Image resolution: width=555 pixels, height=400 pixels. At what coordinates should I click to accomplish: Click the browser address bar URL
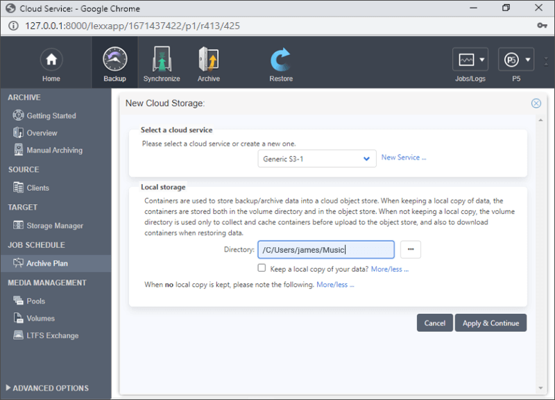coord(133,26)
